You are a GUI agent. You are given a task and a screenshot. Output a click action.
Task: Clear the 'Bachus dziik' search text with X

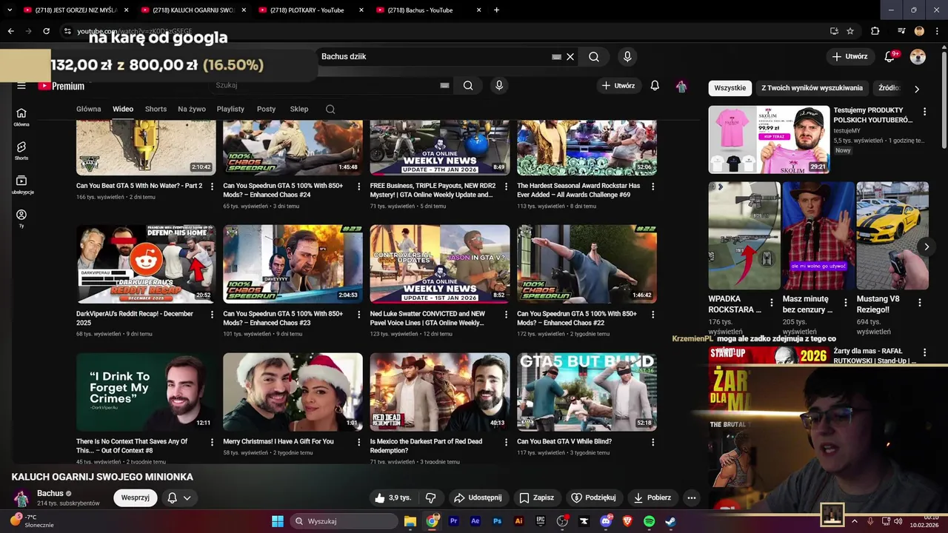[570, 56]
